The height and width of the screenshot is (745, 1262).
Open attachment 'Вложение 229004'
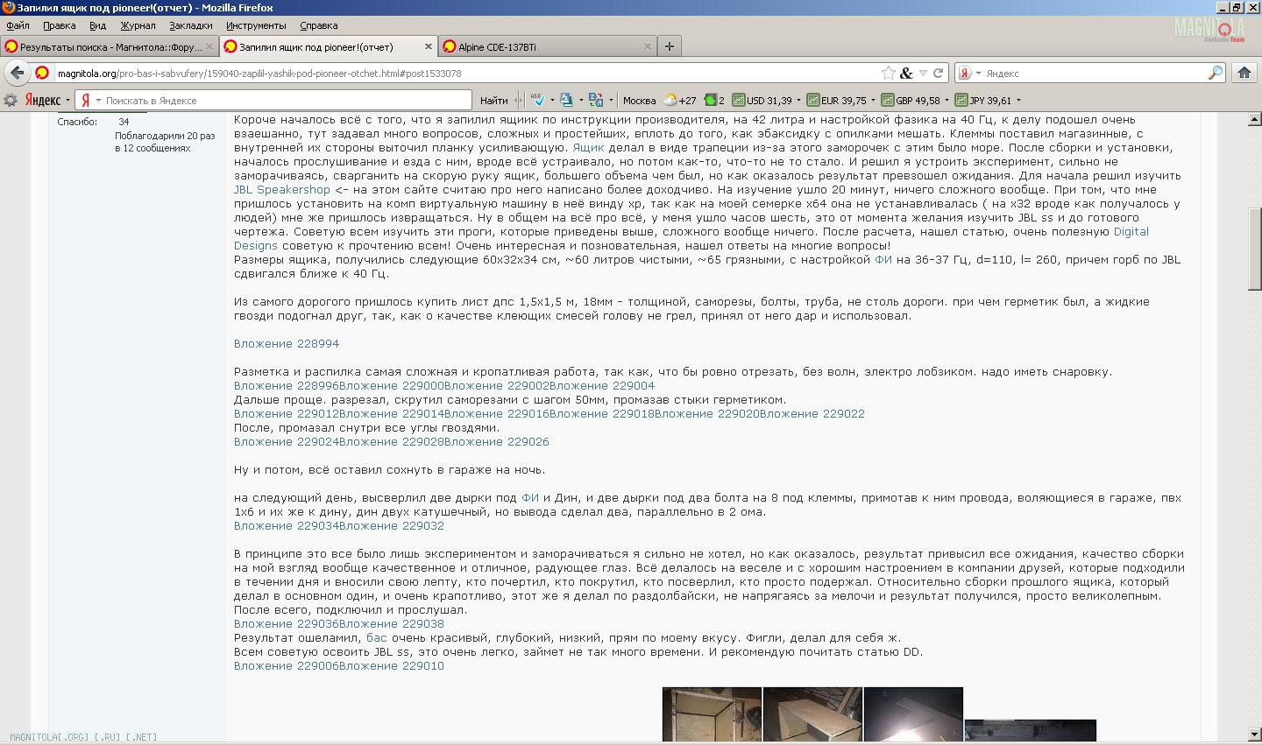[602, 385]
